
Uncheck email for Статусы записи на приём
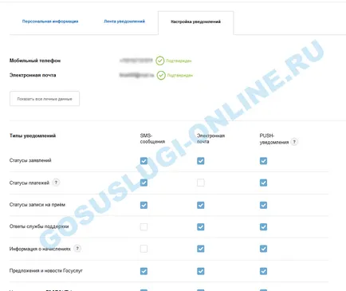201,205
